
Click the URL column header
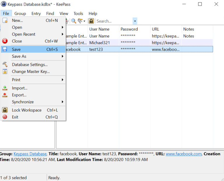(166, 29)
